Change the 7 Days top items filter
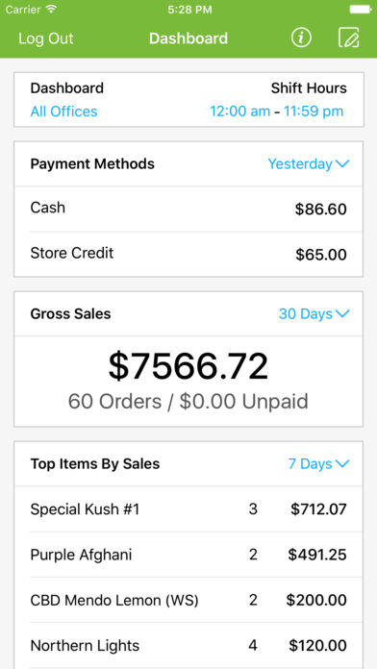Viewport: 377px width, 669px height. 319,463
